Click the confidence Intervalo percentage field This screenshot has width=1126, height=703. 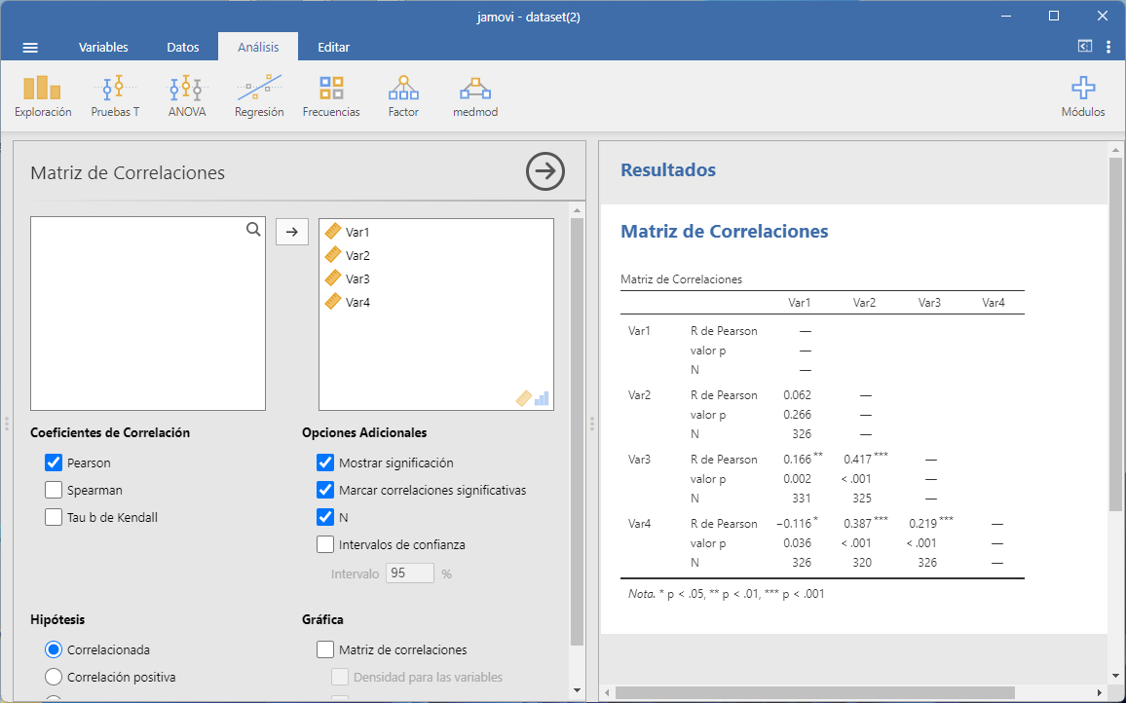410,573
